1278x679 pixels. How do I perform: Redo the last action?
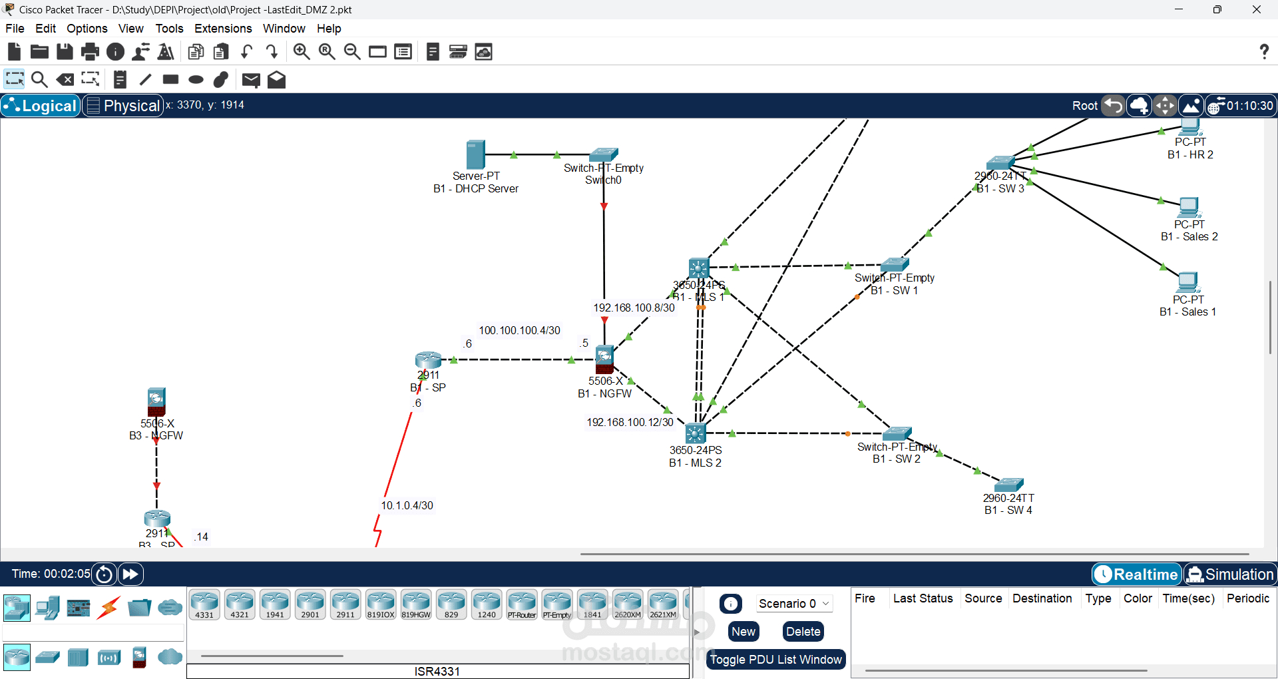(x=272, y=52)
